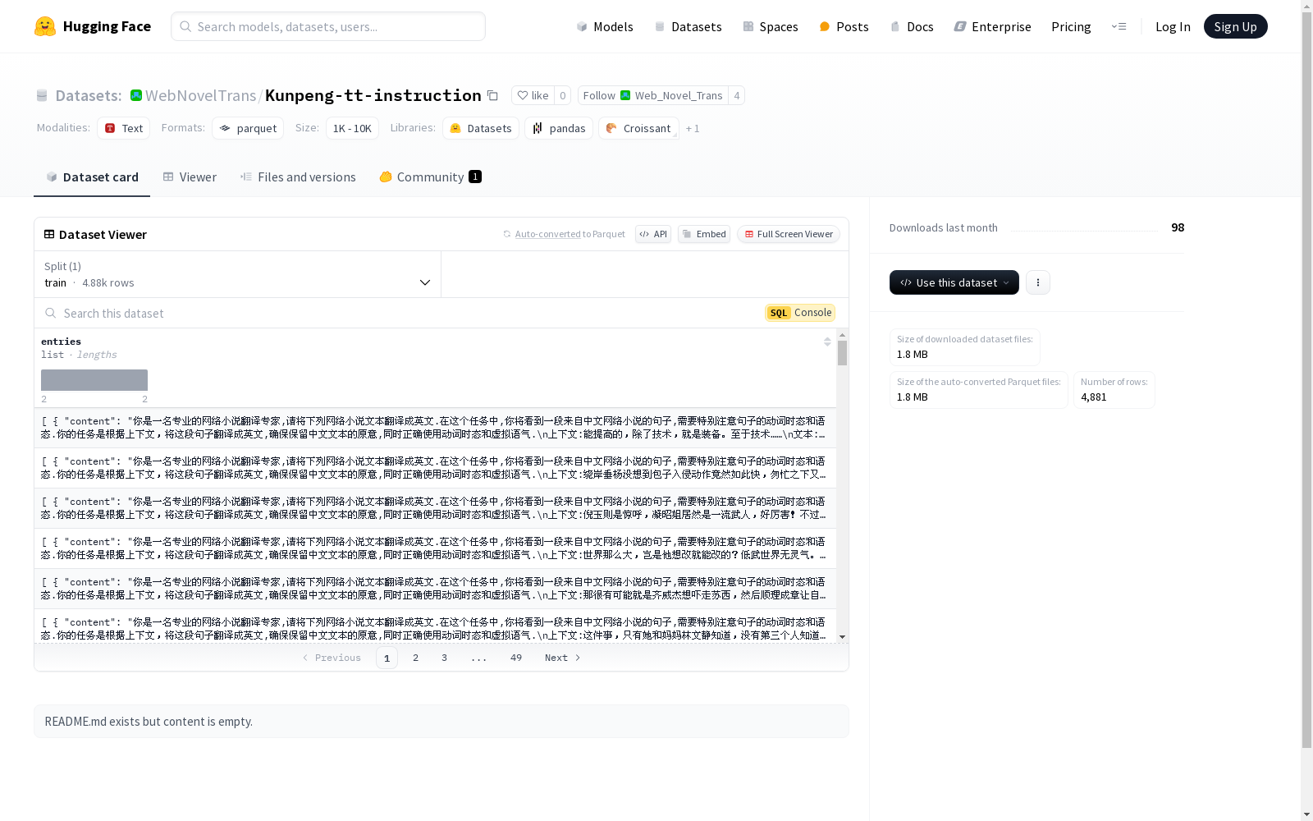Select the row containing 世界那么大

pos(435,548)
